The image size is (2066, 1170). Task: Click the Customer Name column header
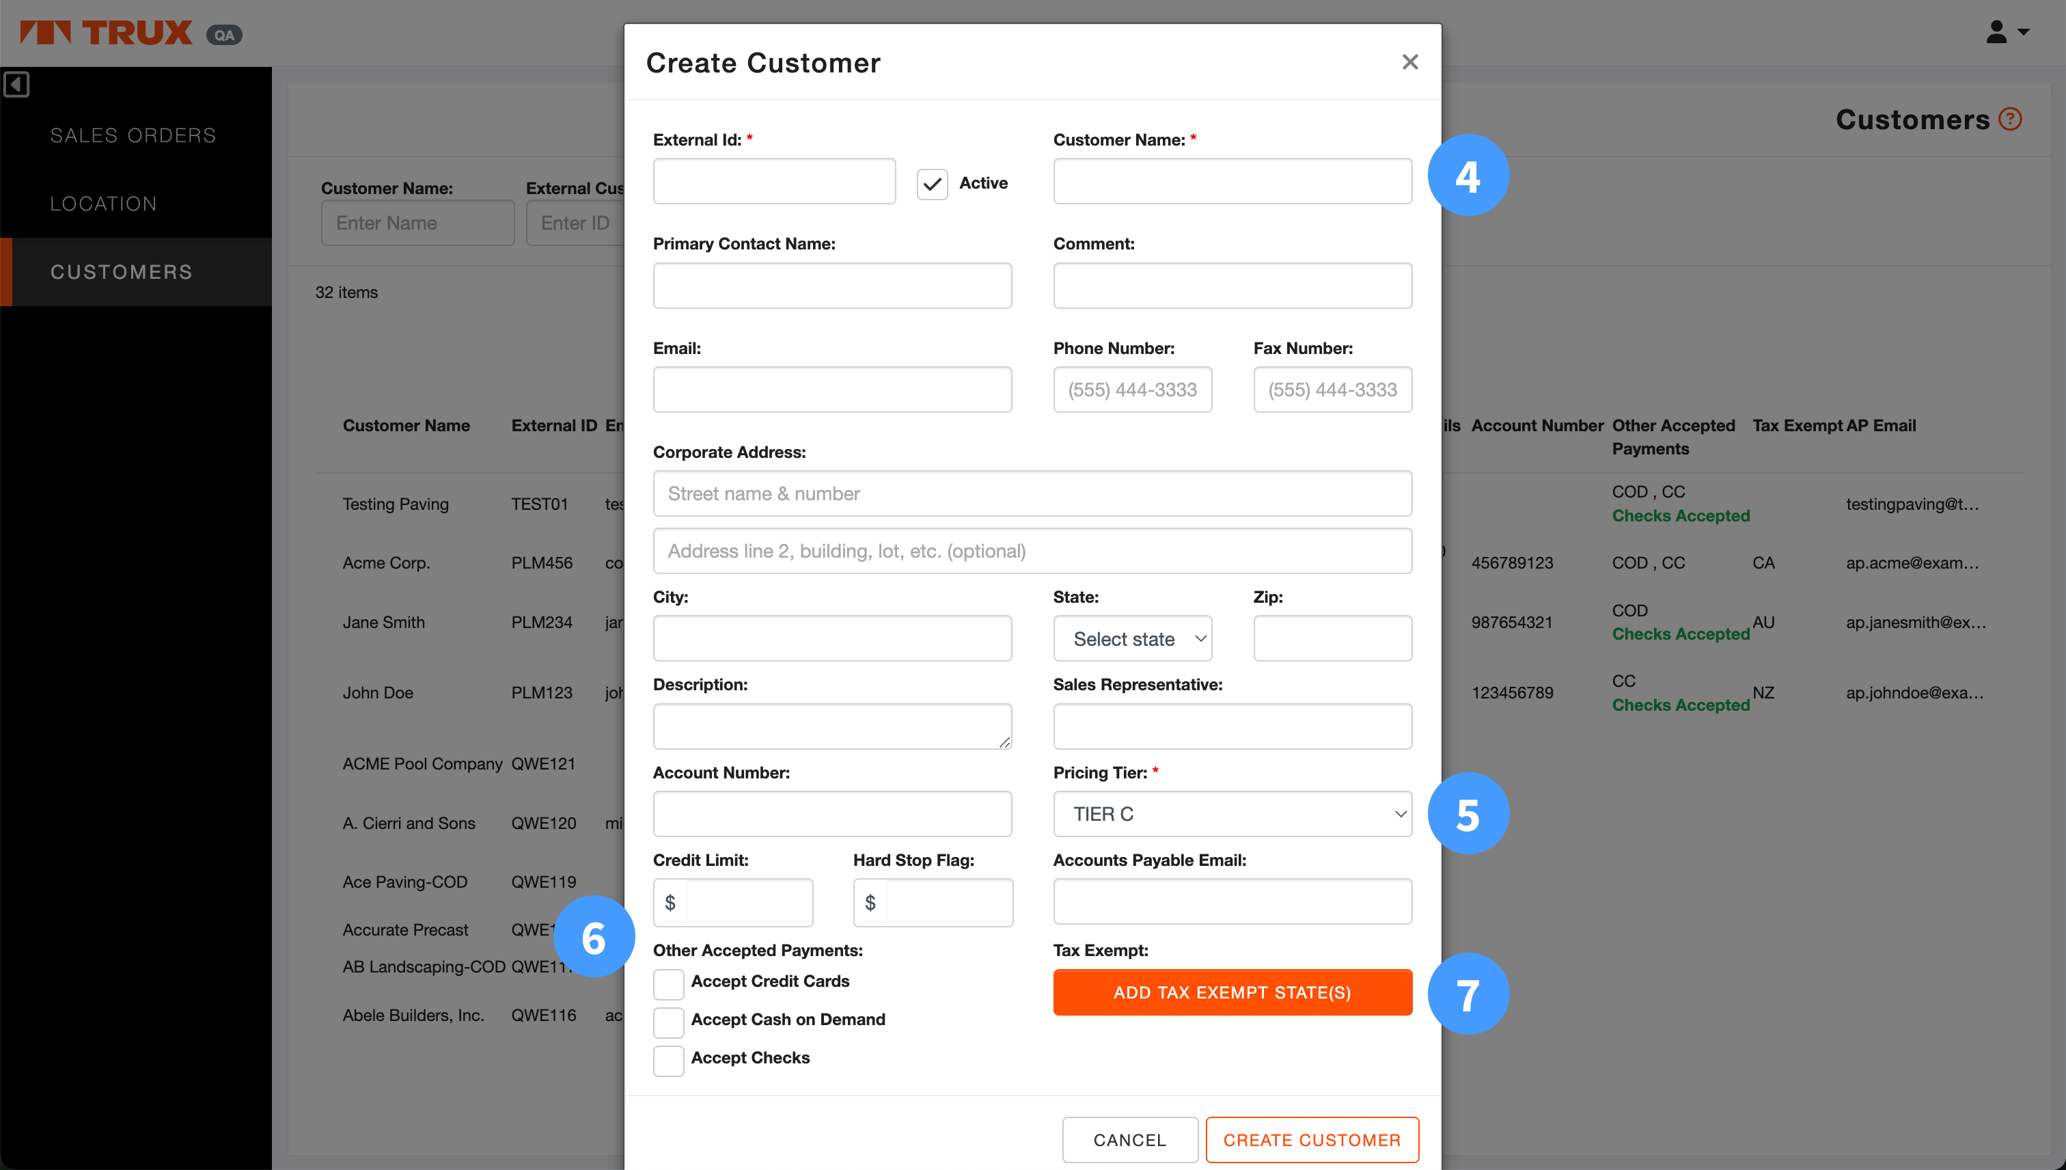407,426
